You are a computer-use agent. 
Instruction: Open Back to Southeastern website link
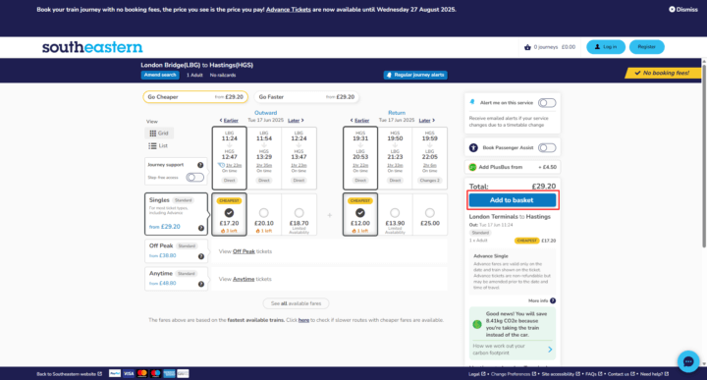(69, 374)
